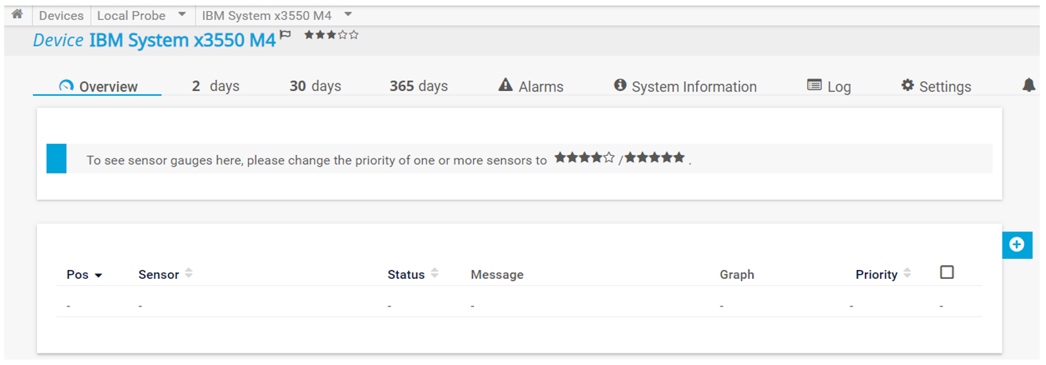Image resolution: width=1046 pixels, height=365 pixels.
Task: Show the 2 days graph tab
Action: coord(216,87)
